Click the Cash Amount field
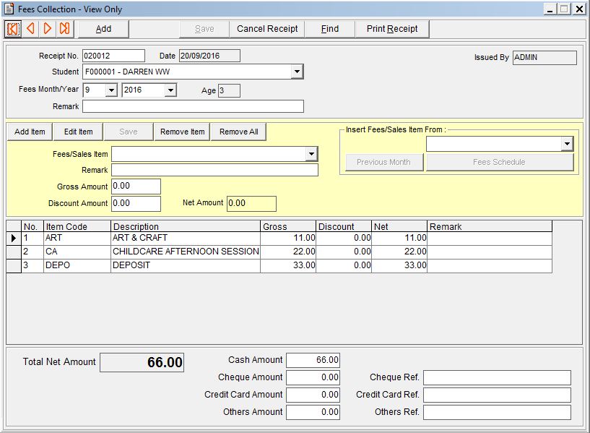The height and width of the screenshot is (433, 590). [x=313, y=360]
